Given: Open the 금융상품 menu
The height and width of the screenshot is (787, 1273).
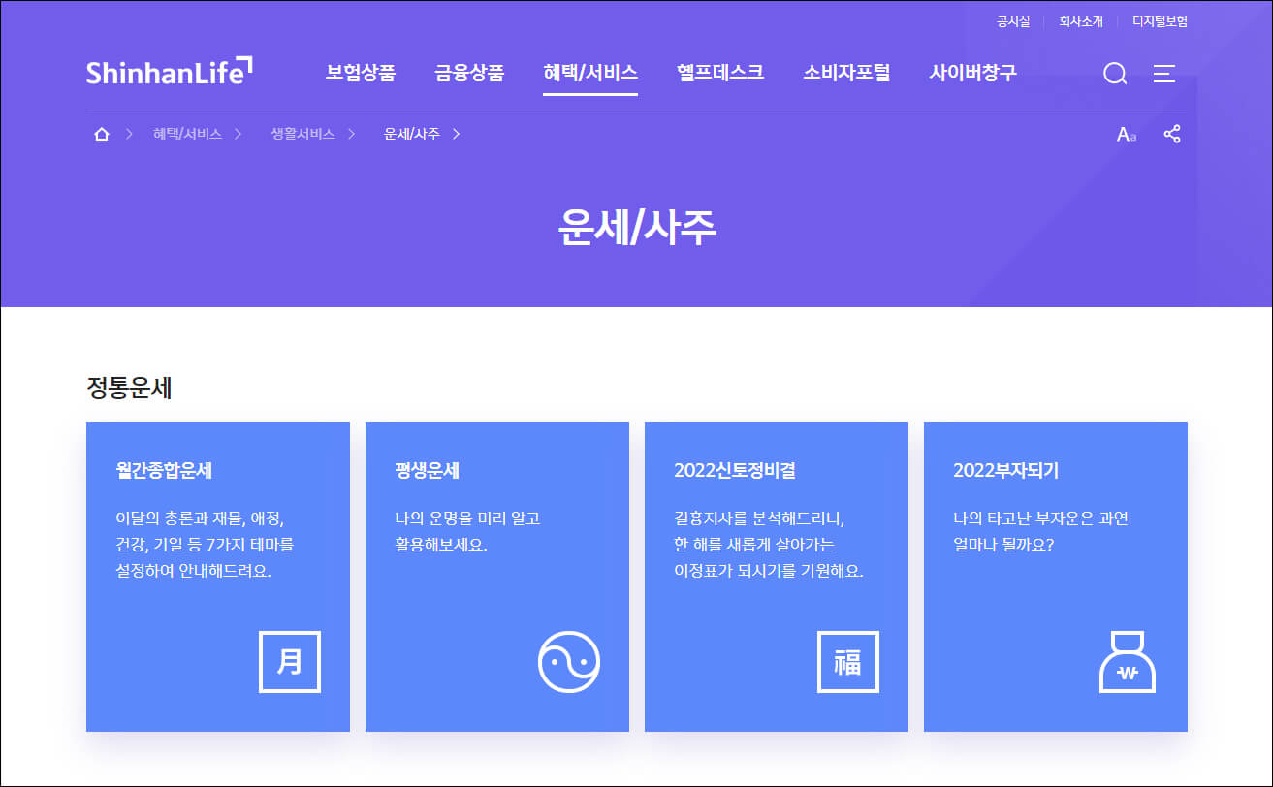Looking at the screenshot, I should point(469,73).
